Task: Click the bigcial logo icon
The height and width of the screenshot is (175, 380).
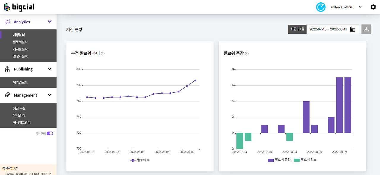Action: point(7,7)
